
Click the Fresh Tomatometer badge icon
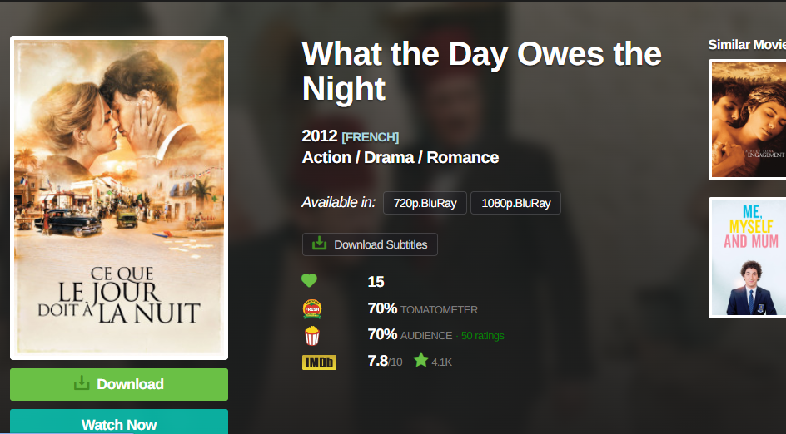click(312, 309)
